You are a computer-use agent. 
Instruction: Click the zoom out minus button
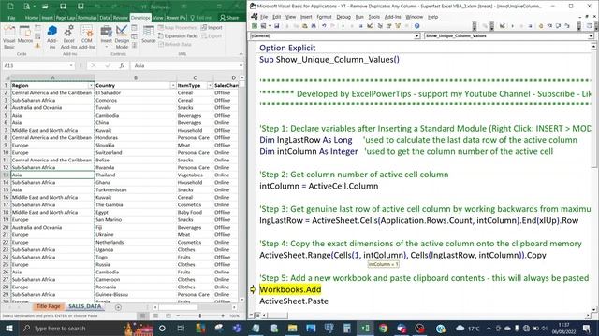pyautogui.click(x=178, y=315)
